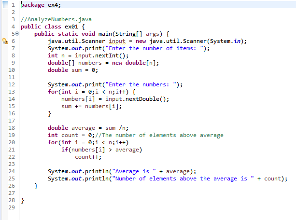Click the 'package' keyword on line 1

pos(32,5)
